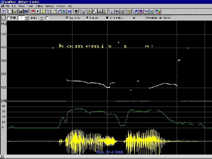212x159 pixels.
Task: Click the yellow letter A text icon
Action: coord(90,11)
